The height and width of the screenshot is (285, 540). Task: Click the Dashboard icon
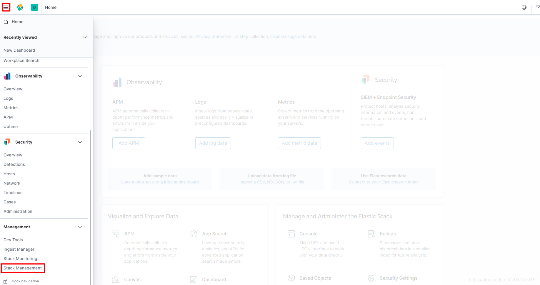point(194,280)
